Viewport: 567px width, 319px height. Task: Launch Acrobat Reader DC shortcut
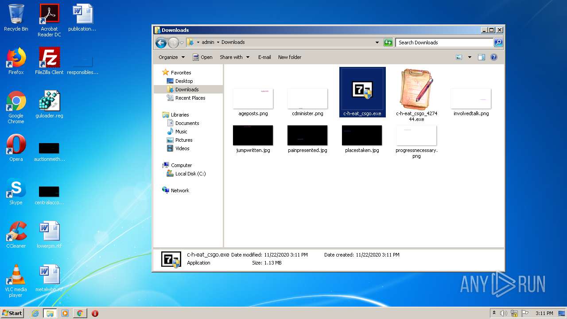coord(49,20)
